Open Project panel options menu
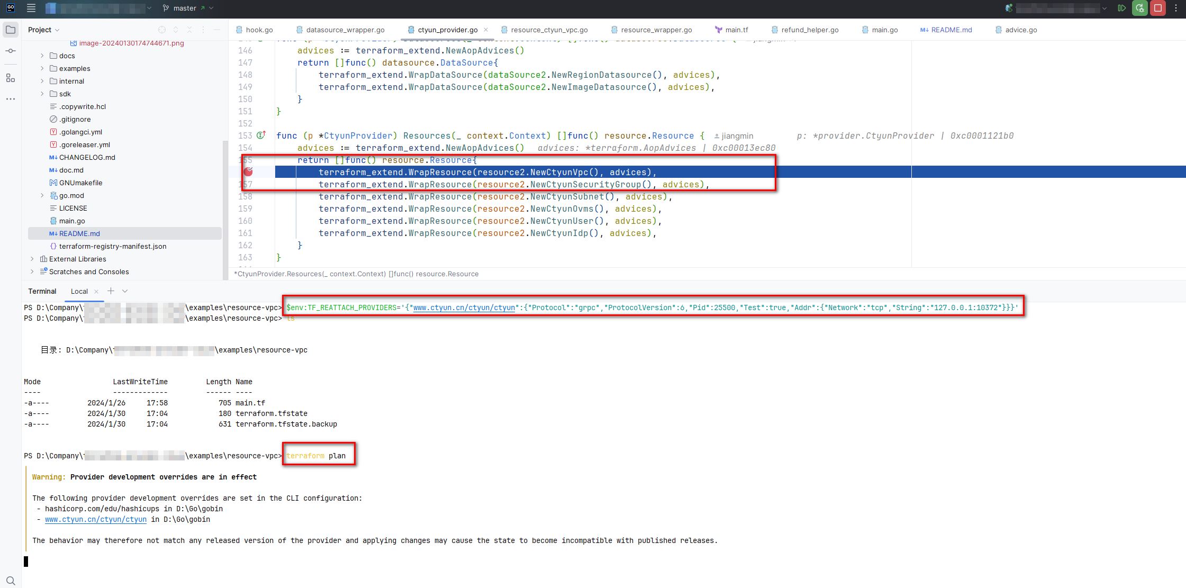The height and width of the screenshot is (588, 1186). click(x=203, y=30)
